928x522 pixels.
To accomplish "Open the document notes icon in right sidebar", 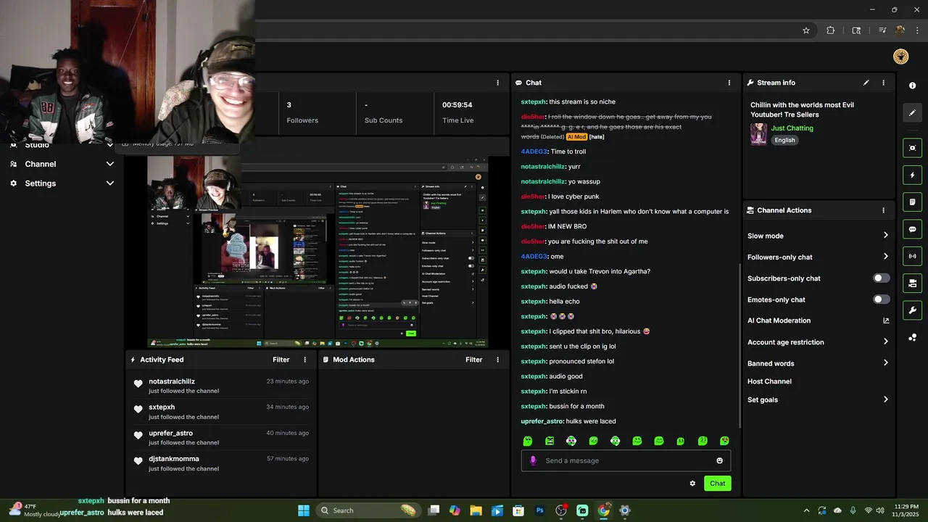I will click(x=912, y=202).
